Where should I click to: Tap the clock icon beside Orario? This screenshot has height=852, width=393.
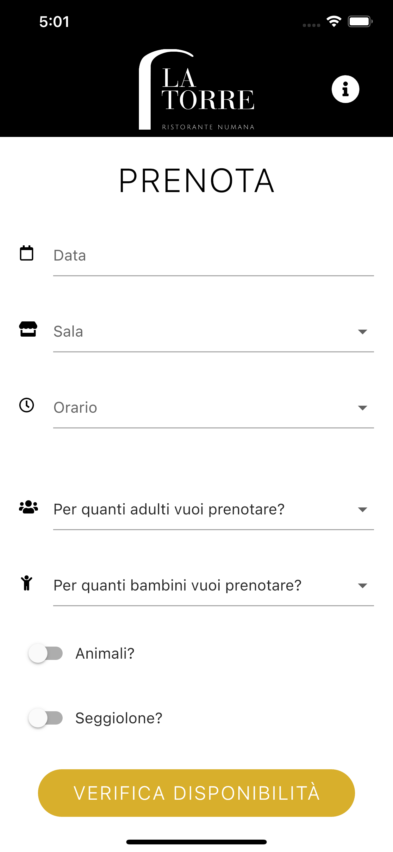pos(26,405)
